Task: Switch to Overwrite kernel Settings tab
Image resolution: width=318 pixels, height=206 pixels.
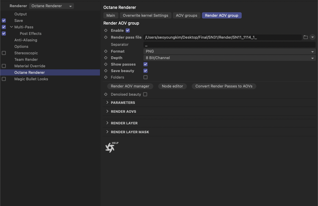Action: point(145,15)
